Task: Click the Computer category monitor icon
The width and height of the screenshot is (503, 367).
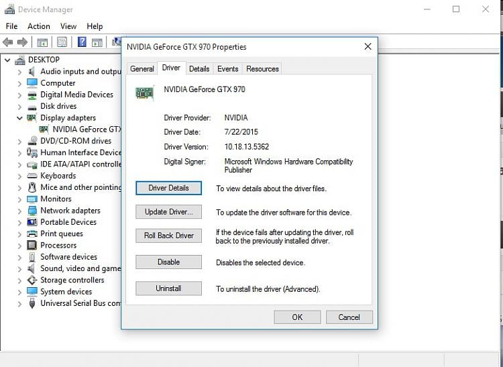Action: coord(32,83)
